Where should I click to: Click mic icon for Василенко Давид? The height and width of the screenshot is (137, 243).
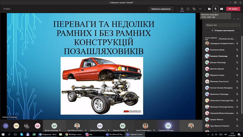[237, 50]
